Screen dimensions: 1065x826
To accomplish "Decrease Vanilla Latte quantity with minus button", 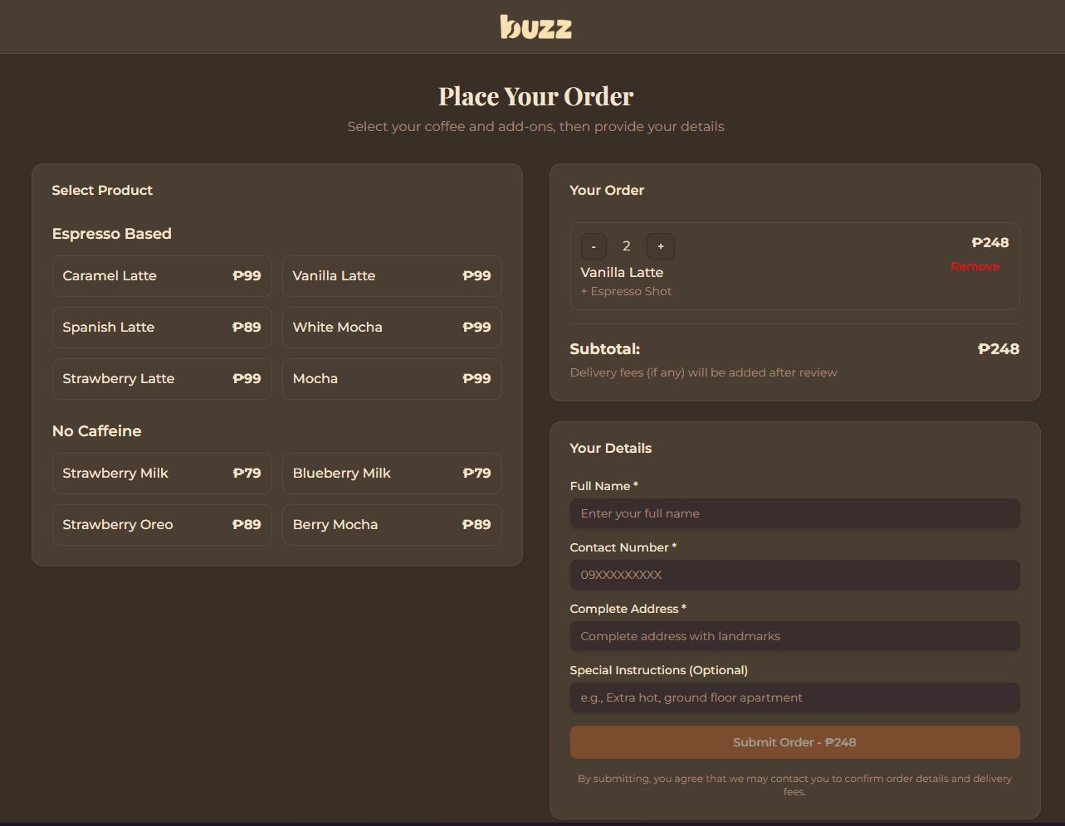I will 594,245.
